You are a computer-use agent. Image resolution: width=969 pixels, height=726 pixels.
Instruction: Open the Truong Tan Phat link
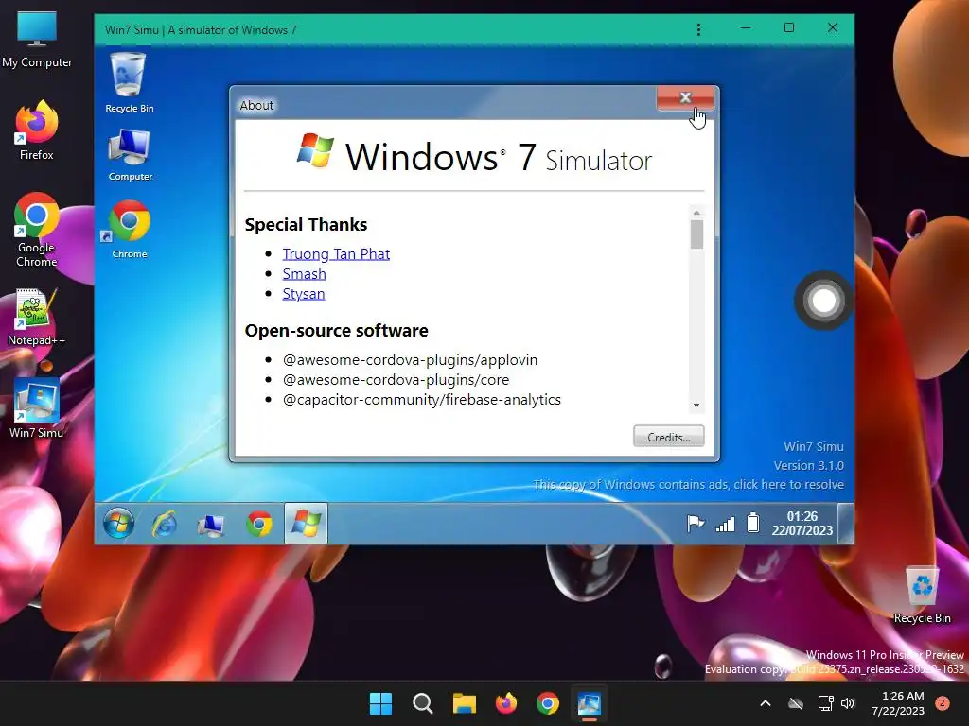(x=336, y=253)
